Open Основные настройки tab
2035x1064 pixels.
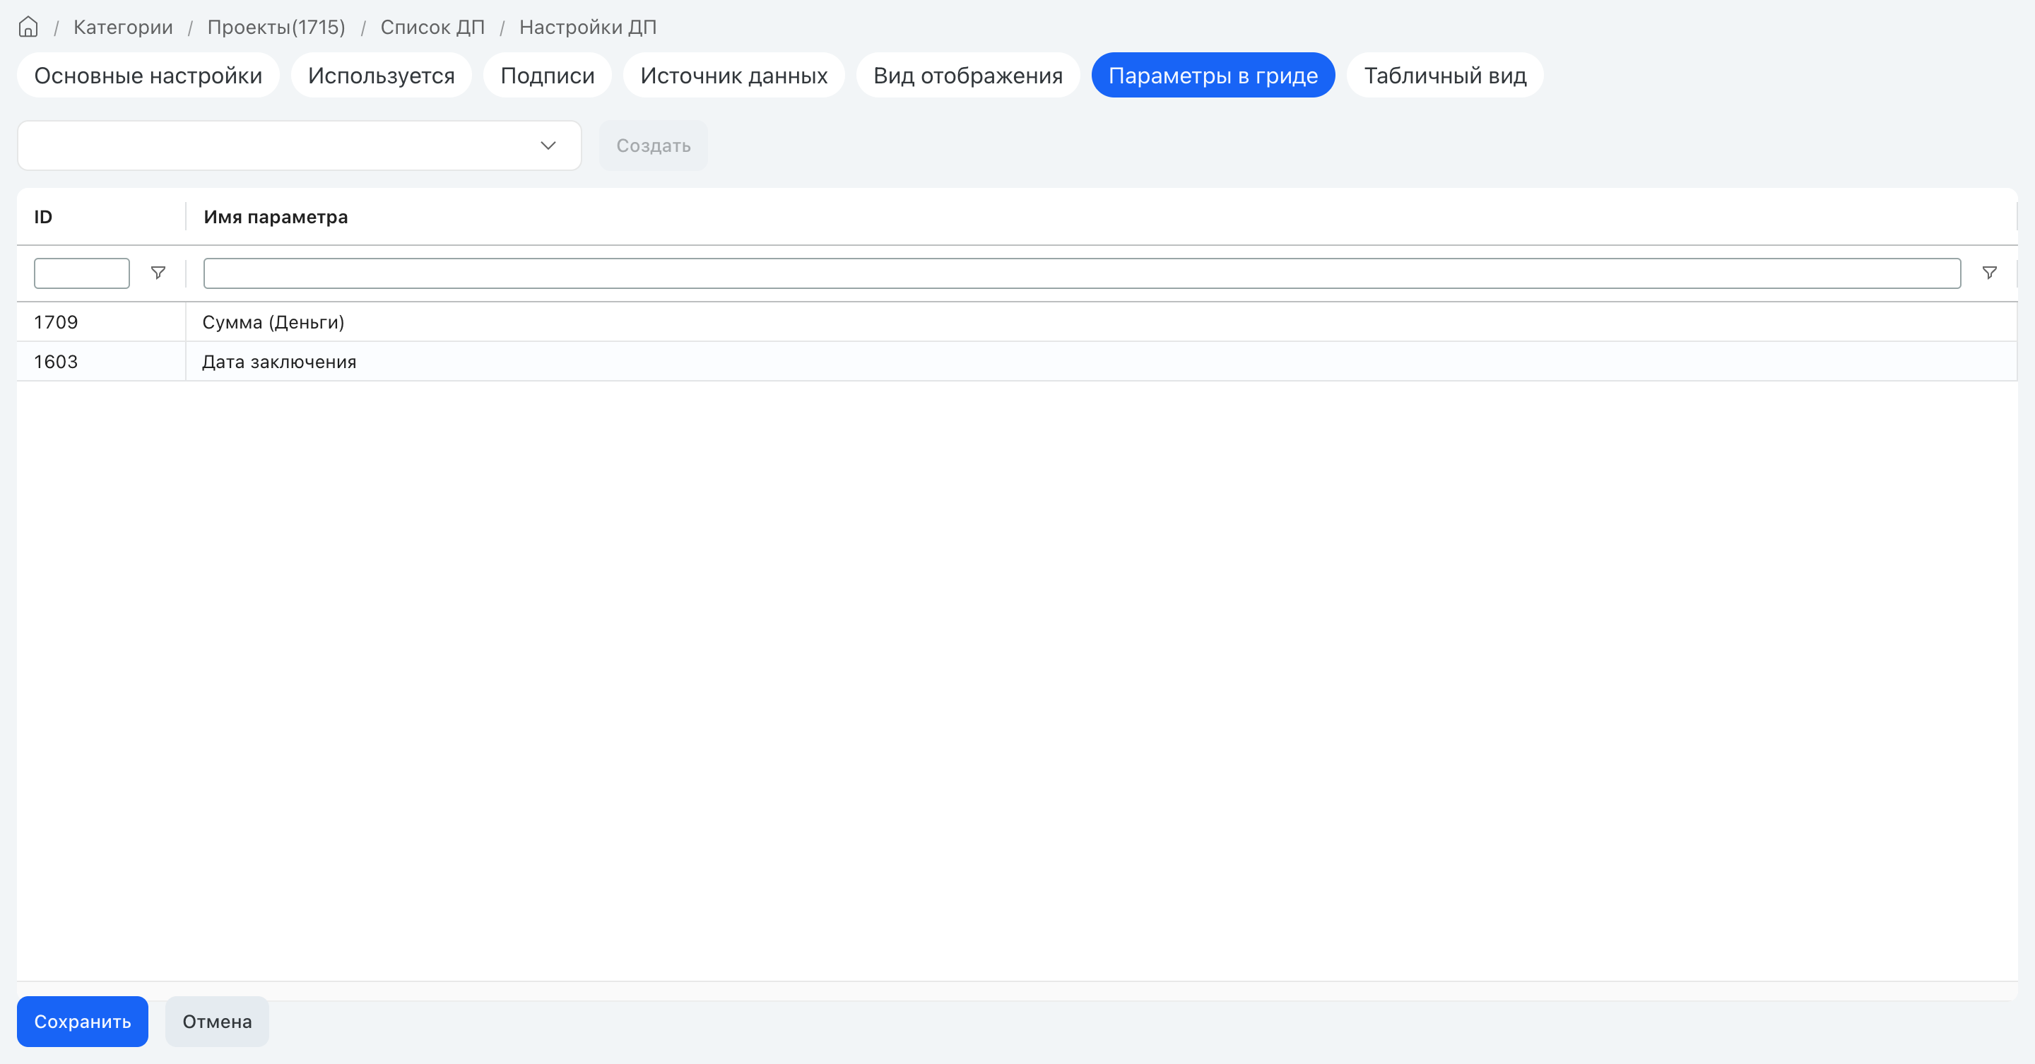click(148, 75)
